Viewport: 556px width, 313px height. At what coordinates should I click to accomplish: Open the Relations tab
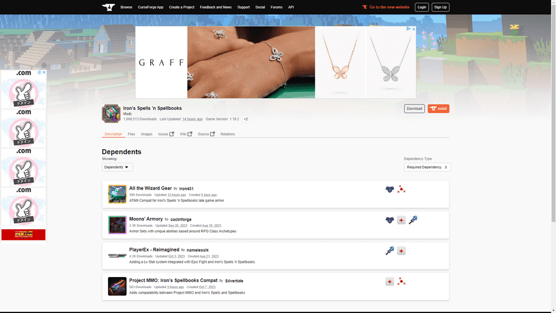pyautogui.click(x=228, y=134)
